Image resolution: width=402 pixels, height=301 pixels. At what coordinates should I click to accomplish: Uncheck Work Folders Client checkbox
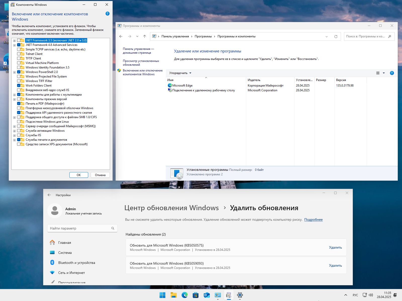(19, 86)
